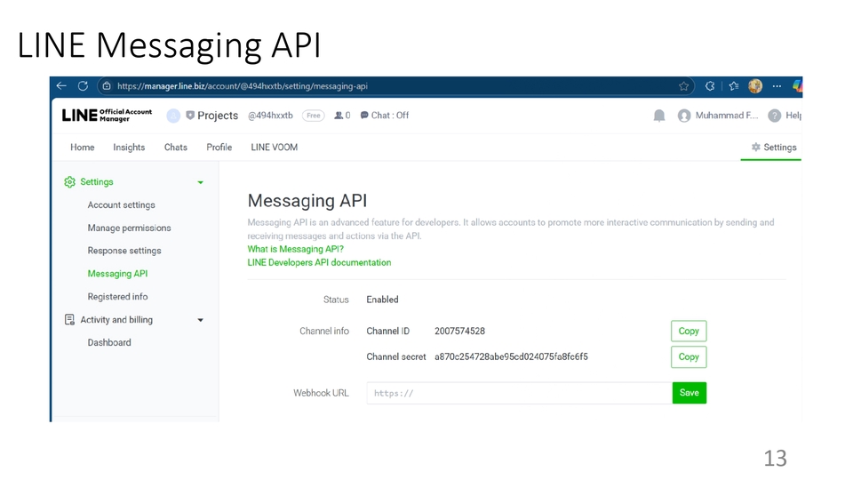853x480 pixels.
Task: Open the LINE VOOM tab
Action: (x=274, y=148)
